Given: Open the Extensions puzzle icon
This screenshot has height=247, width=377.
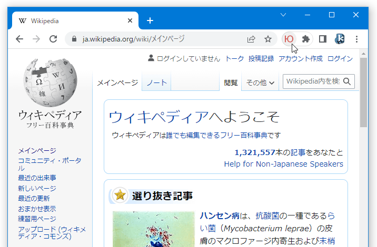Looking at the screenshot, I should (305, 39).
